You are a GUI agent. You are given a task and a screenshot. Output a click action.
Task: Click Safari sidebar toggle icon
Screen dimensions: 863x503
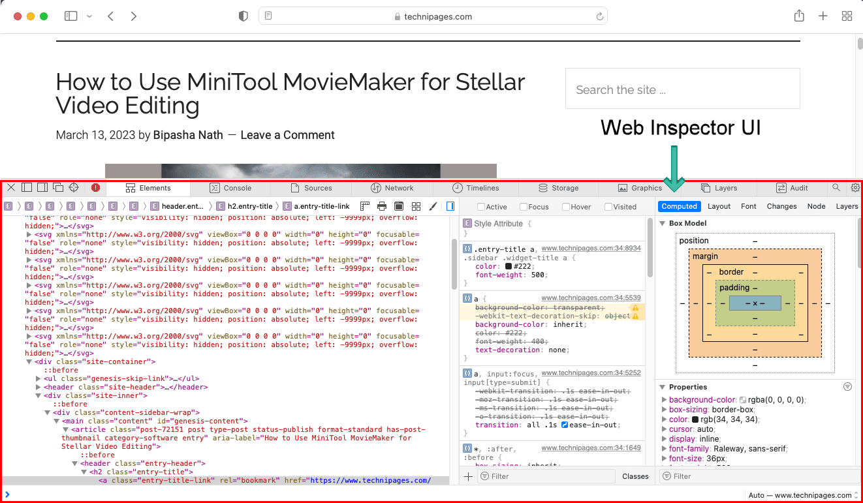pyautogui.click(x=71, y=16)
